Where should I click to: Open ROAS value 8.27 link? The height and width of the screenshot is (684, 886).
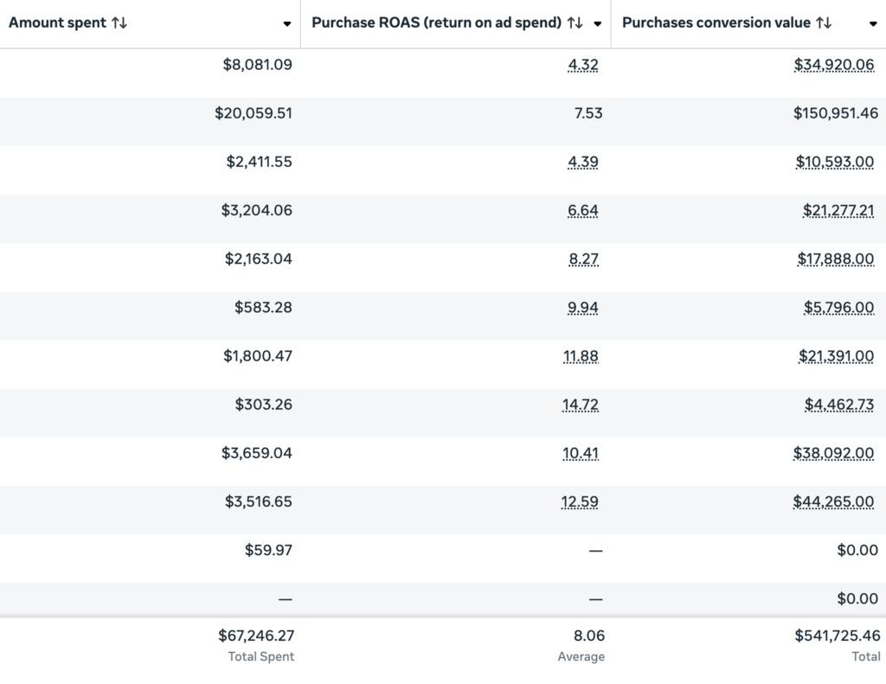[584, 259]
